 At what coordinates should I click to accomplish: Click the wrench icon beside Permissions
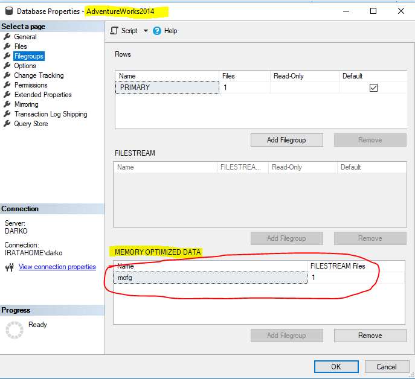pos(7,85)
